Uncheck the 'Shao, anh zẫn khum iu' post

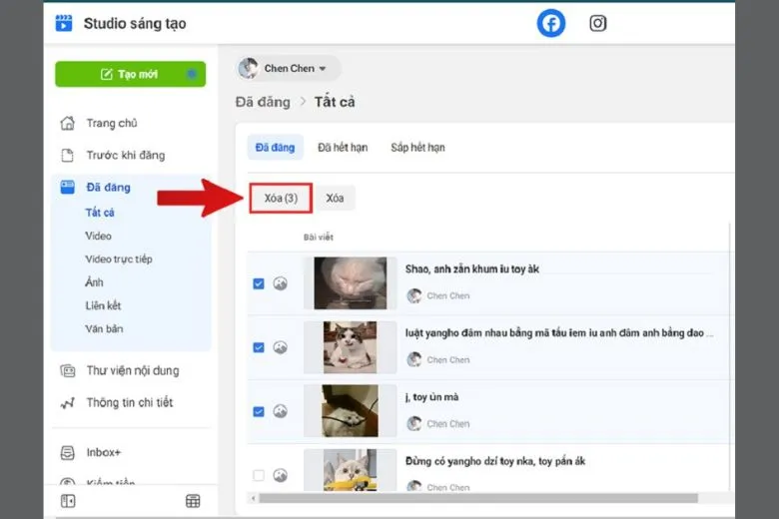click(259, 283)
